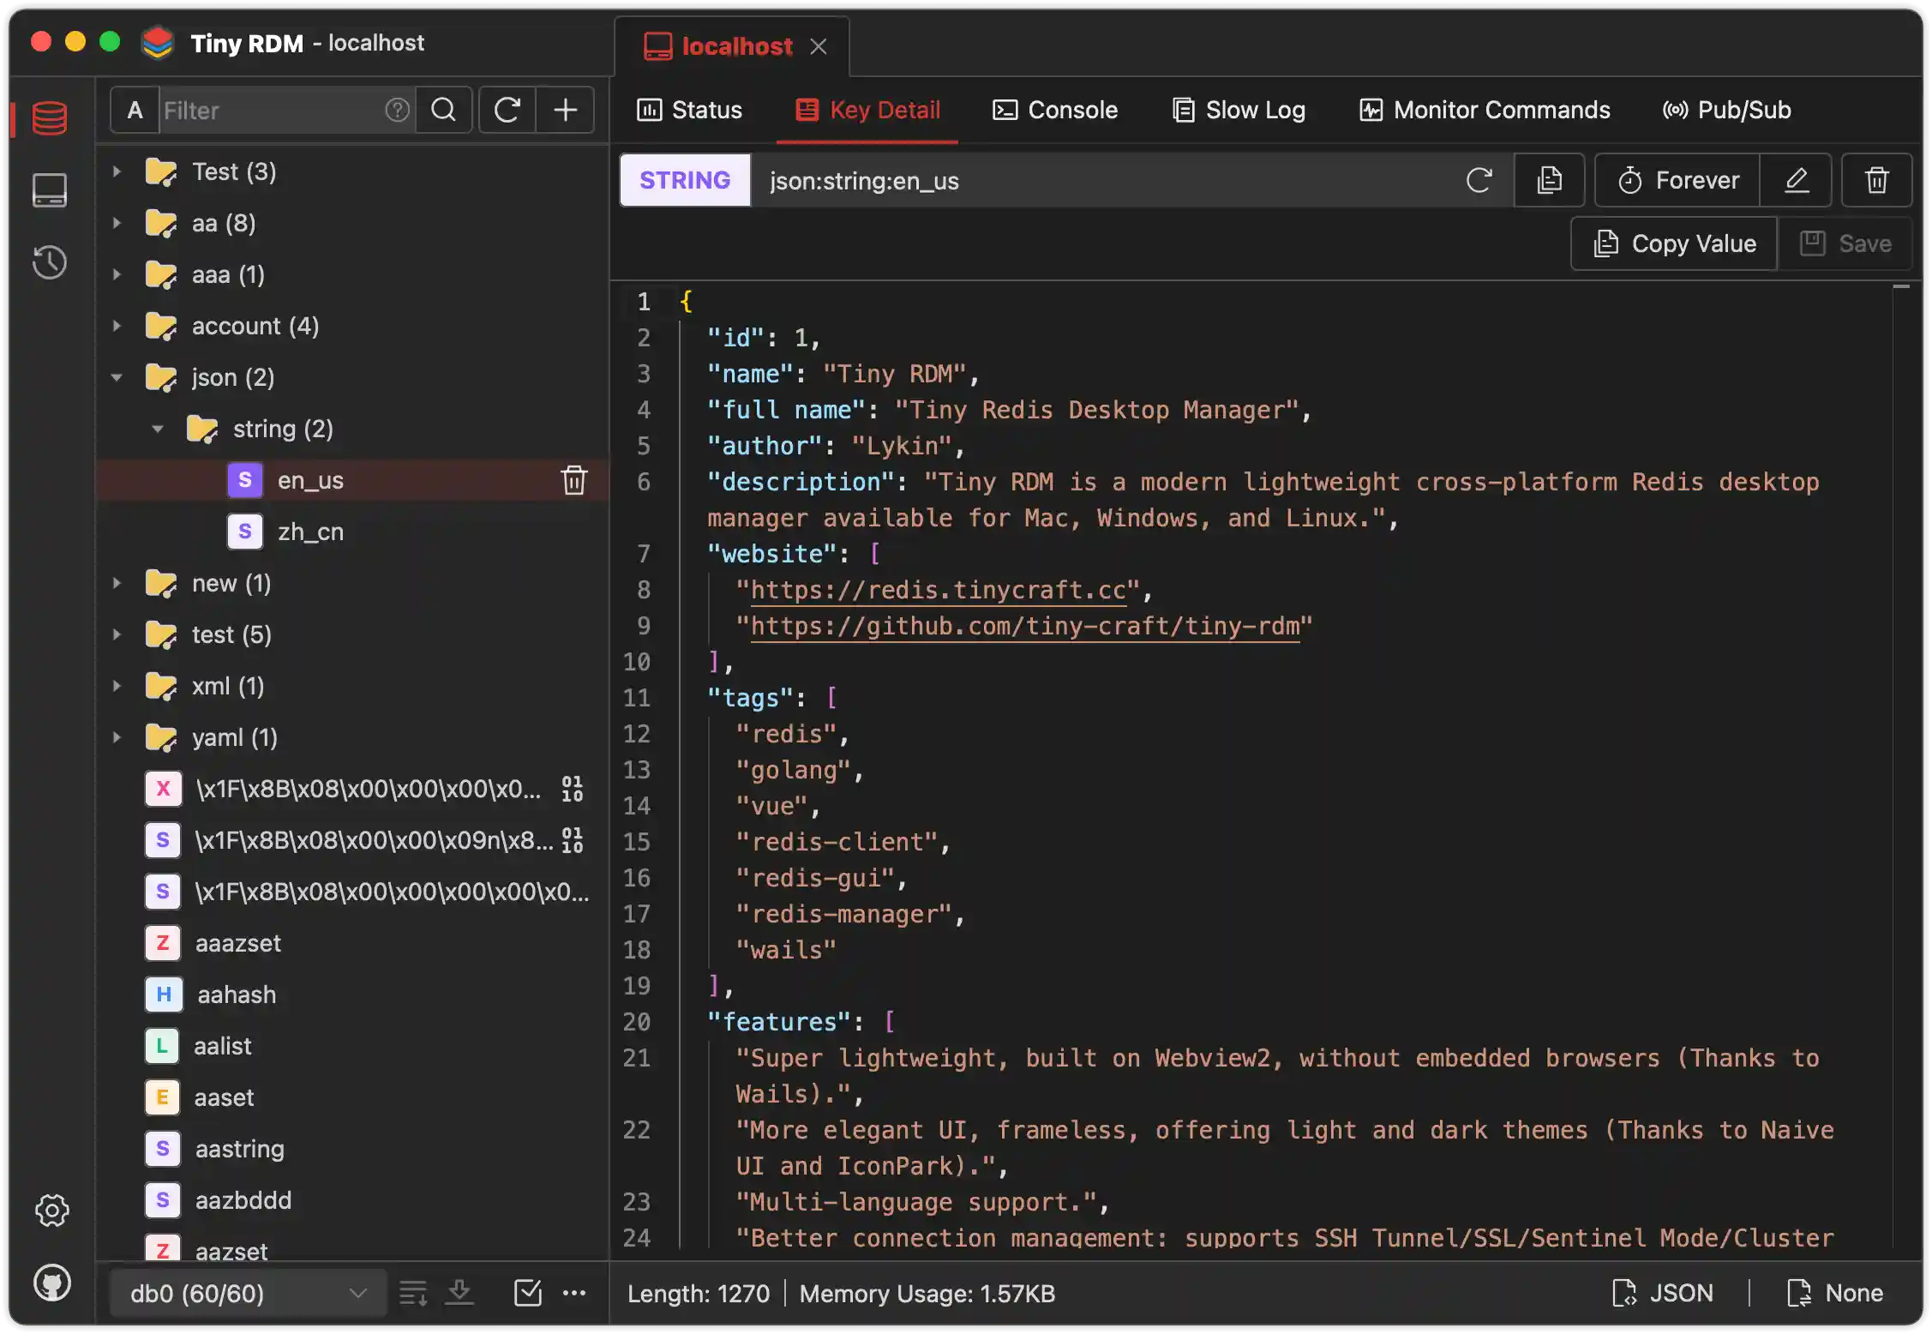Click the Copy Value button
Screen dimensions: 1932x1334
tap(1672, 243)
